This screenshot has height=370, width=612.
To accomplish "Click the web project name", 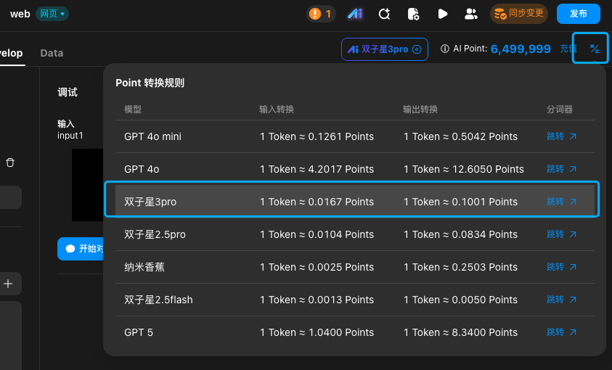I will pos(20,14).
